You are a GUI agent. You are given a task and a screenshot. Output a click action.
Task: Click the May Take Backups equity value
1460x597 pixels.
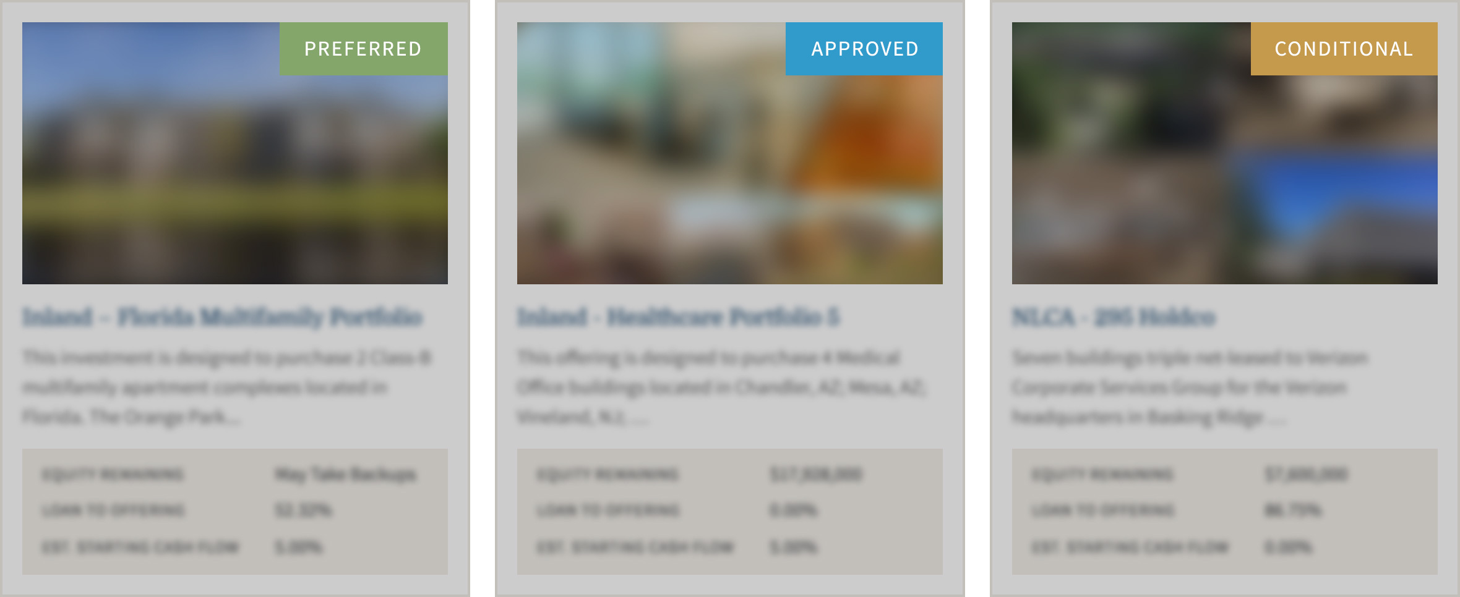[x=345, y=475]
